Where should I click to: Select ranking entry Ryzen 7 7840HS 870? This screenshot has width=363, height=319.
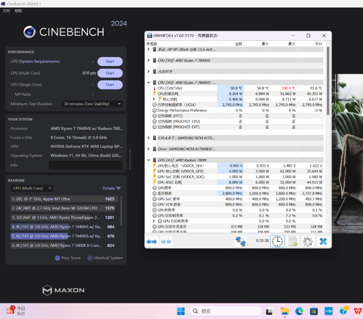point(63,236)
